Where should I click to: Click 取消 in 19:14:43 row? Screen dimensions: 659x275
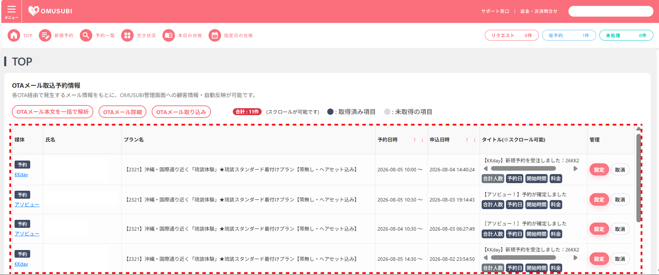tap(620, 199)
